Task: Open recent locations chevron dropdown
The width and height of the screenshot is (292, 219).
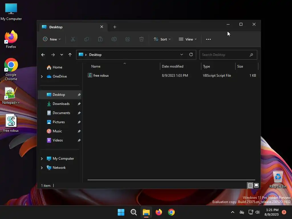Action: (62, 55)
